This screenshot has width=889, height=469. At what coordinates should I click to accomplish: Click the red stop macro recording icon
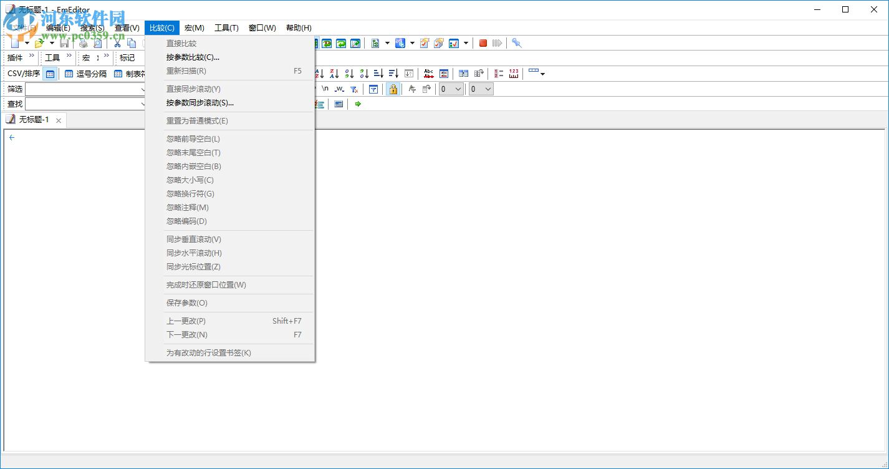[x=484, y=43]
